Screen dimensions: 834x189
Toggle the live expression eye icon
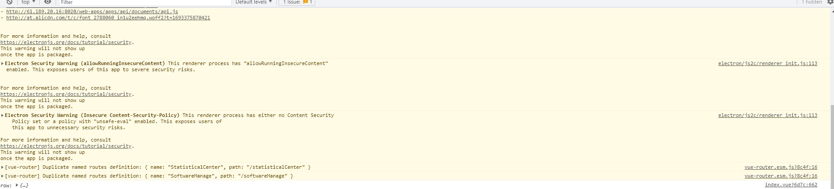pyautogui.click(x=48, y=2)
